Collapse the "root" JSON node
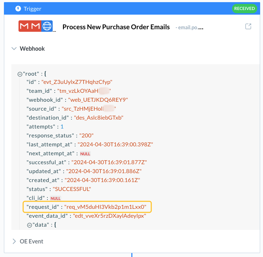The height and width of the screenshot is (257, 263). 20,74
